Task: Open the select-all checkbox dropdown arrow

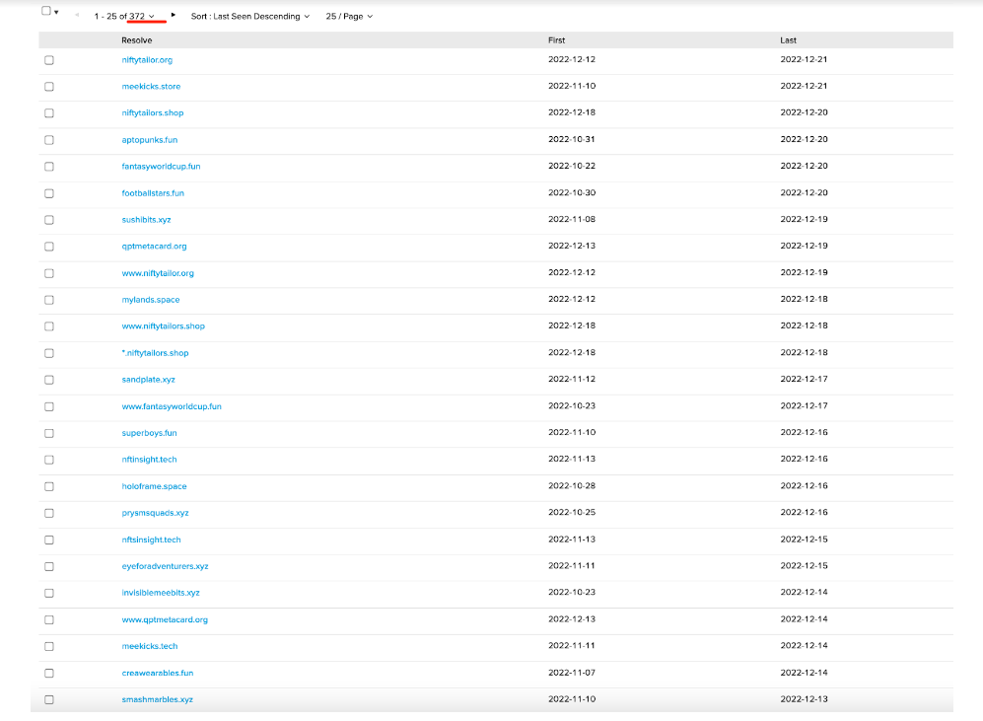Action: click(x=56, y=13)
